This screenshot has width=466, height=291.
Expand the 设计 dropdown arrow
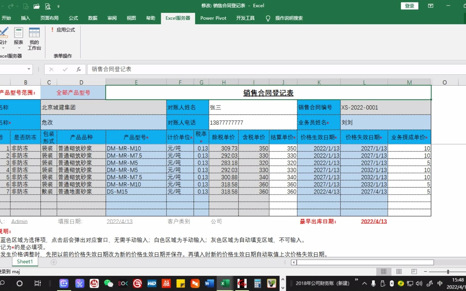(4, 48)
